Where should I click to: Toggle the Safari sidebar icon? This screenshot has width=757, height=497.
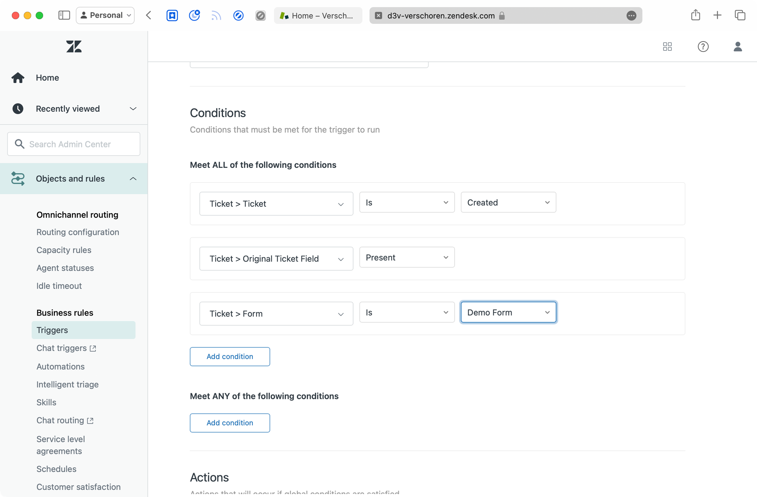click(64, 15)
